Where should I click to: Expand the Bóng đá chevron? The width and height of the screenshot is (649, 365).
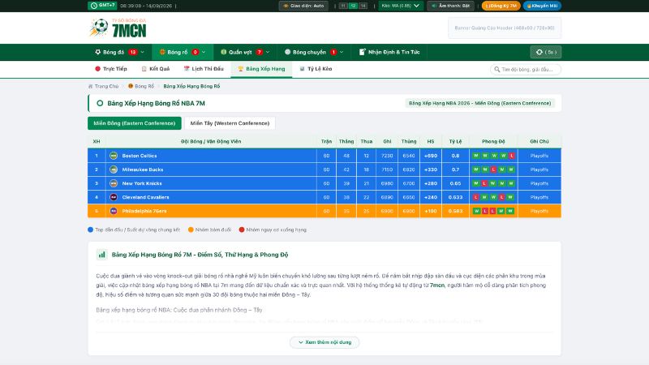(143, 52)
